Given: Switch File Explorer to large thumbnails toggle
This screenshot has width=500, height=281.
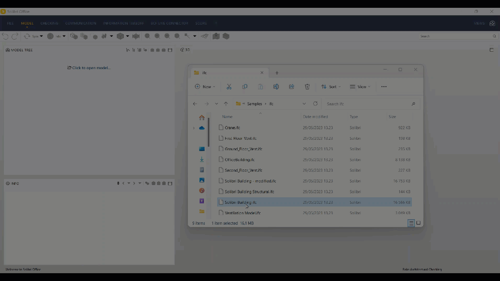Looking at the screenshot, I should (x=418, y=223).
